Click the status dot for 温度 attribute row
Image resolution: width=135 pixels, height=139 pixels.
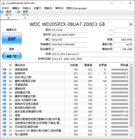click(5, 115)
